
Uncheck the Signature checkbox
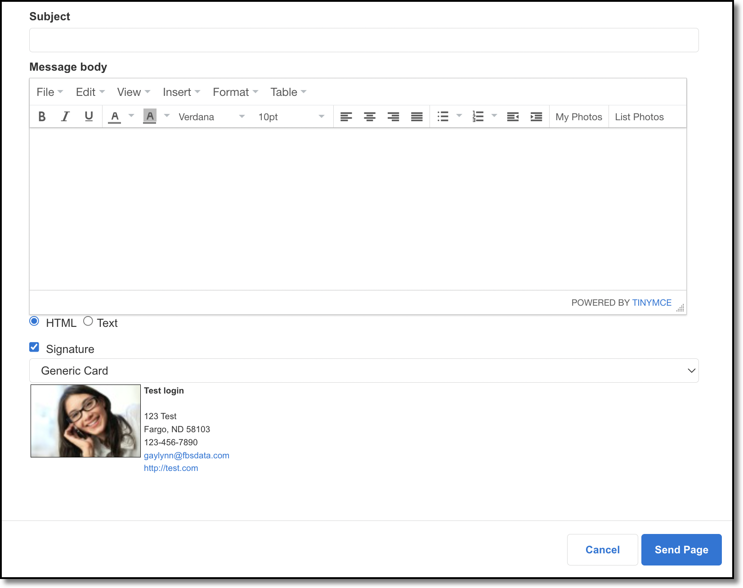click(x=34, y=347)
